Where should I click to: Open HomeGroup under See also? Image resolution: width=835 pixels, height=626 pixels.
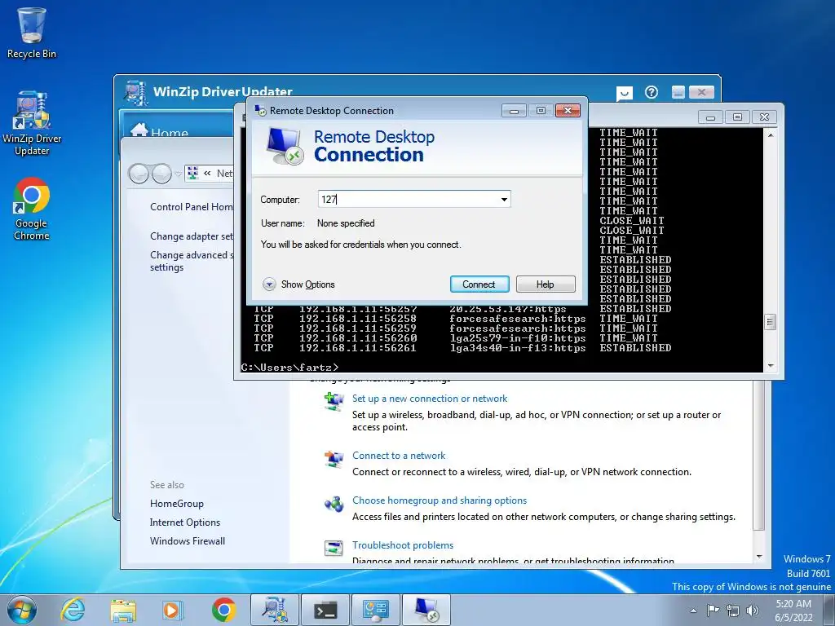click(x=177, y=504)
